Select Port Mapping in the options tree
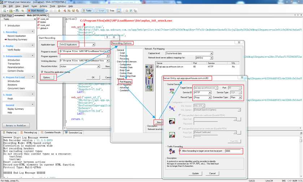This screenshot has width=303, height=182. coord(125,82)
